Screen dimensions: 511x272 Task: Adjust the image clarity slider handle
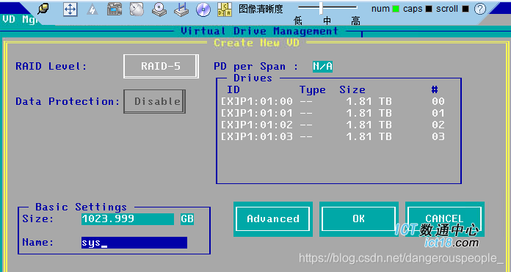tap(321, 8)
